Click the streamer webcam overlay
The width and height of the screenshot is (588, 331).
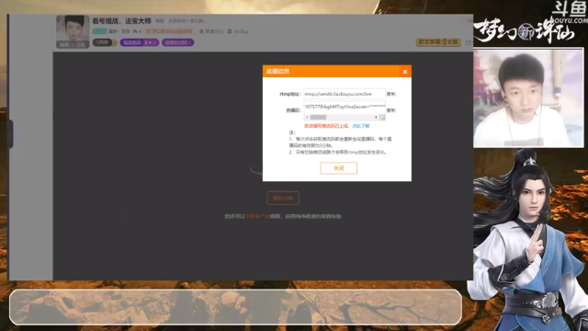528,97
